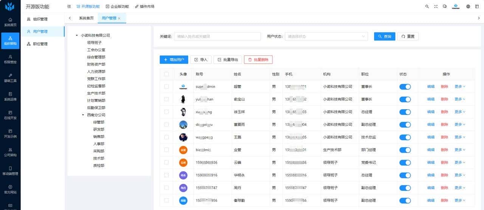The width and height of the screenshot is (484, 210).
Task: Open 开发示例 sidebar section
Action: coord(10,133)
